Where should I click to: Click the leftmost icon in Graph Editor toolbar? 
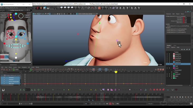tap(2, 69)
